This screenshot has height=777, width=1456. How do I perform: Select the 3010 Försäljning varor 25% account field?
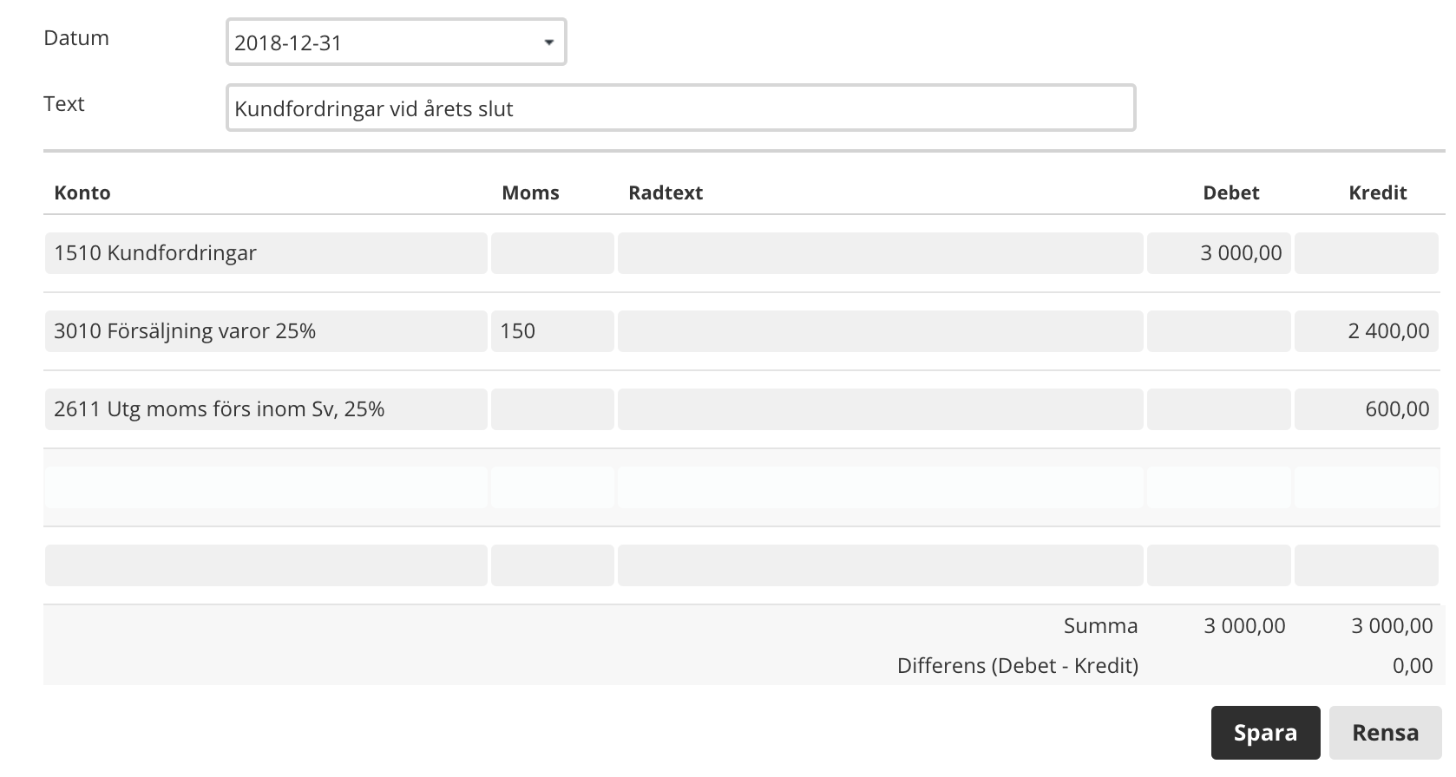[266, 331]
